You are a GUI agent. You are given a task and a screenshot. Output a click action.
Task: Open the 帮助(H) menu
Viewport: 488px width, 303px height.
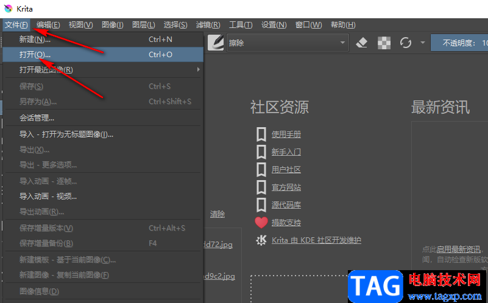point(343,25)
